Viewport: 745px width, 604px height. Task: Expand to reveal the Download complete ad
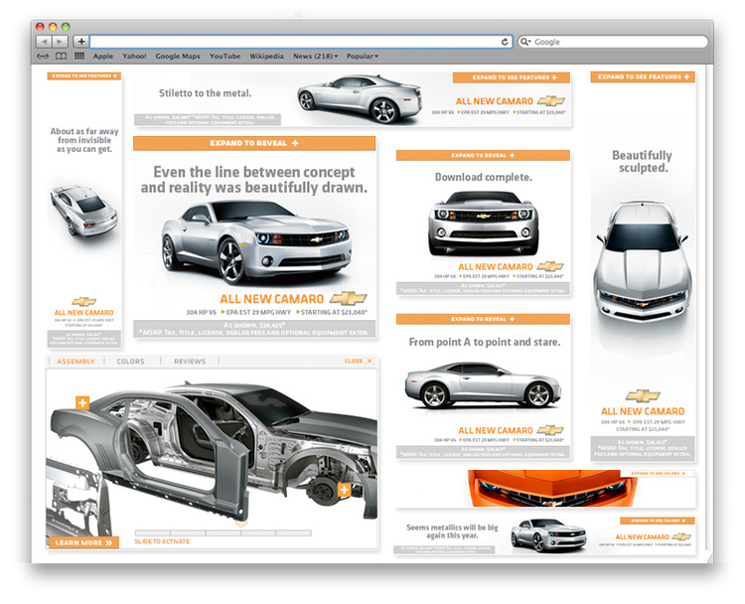pos(483,155)
